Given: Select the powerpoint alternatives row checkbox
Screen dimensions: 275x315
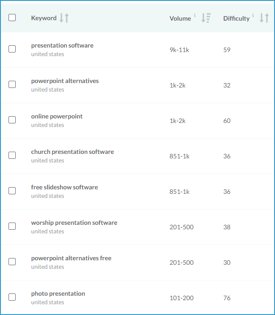Looking at the screenshot, I should pos(12,84).
